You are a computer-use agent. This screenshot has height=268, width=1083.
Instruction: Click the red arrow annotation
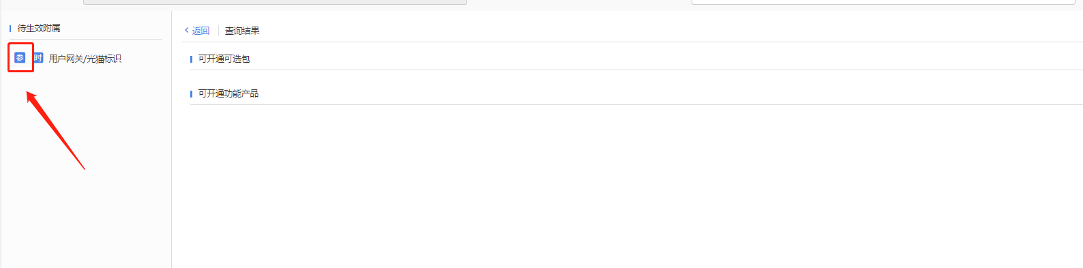pyautogui.click(x=55, y=130)
